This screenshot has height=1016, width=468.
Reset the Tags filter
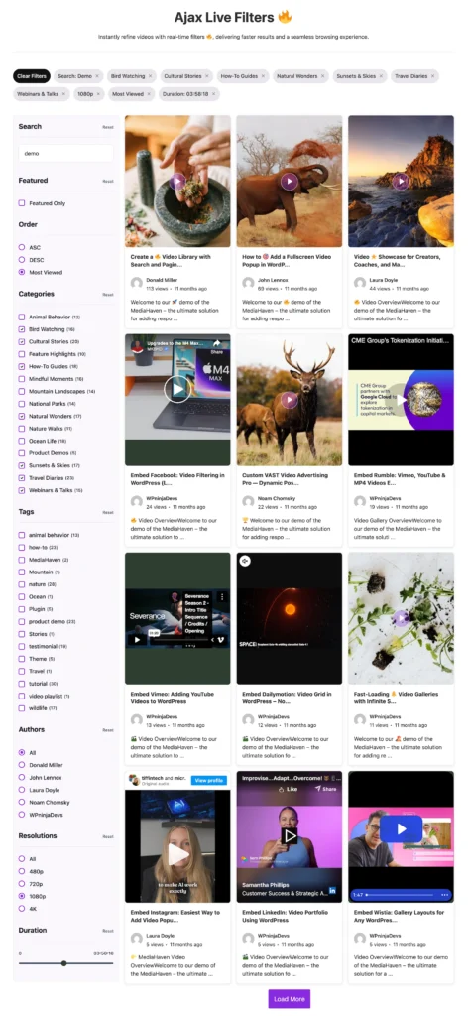point(107,513)
